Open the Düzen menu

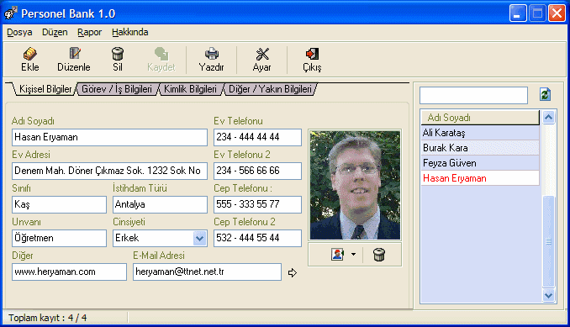(x=55, y=32)
